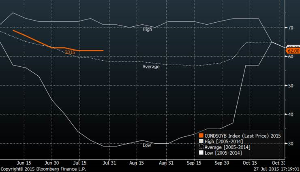Click the High [2005-2014] legend swatch
This screenshot has width=300, height=172.
point(201,142)
